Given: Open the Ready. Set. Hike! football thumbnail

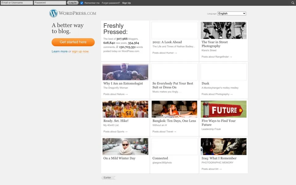Looking at the screenshot, I should (125, 109).
